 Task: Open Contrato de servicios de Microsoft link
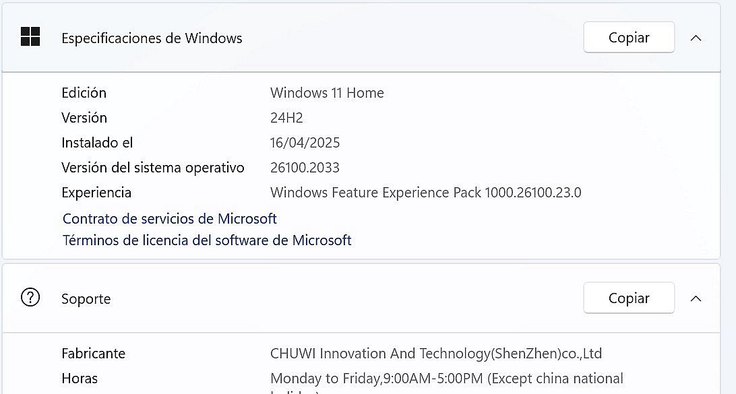pyautogui.click(x=170, y=219)
